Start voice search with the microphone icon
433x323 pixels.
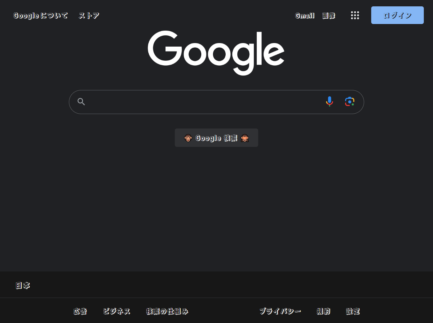[329, 102]
